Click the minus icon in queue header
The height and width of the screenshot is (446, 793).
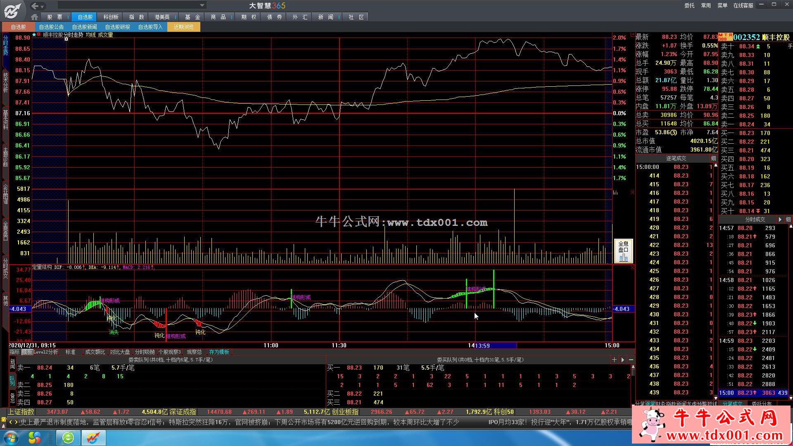pos(631,360)
